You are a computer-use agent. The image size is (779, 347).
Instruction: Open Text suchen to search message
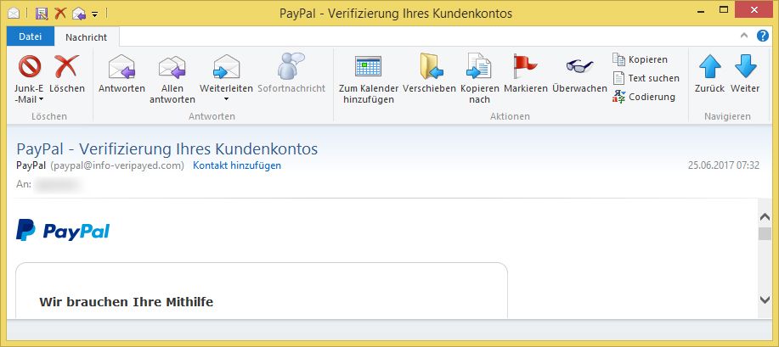pyautogui.click(x=646, y=78)
